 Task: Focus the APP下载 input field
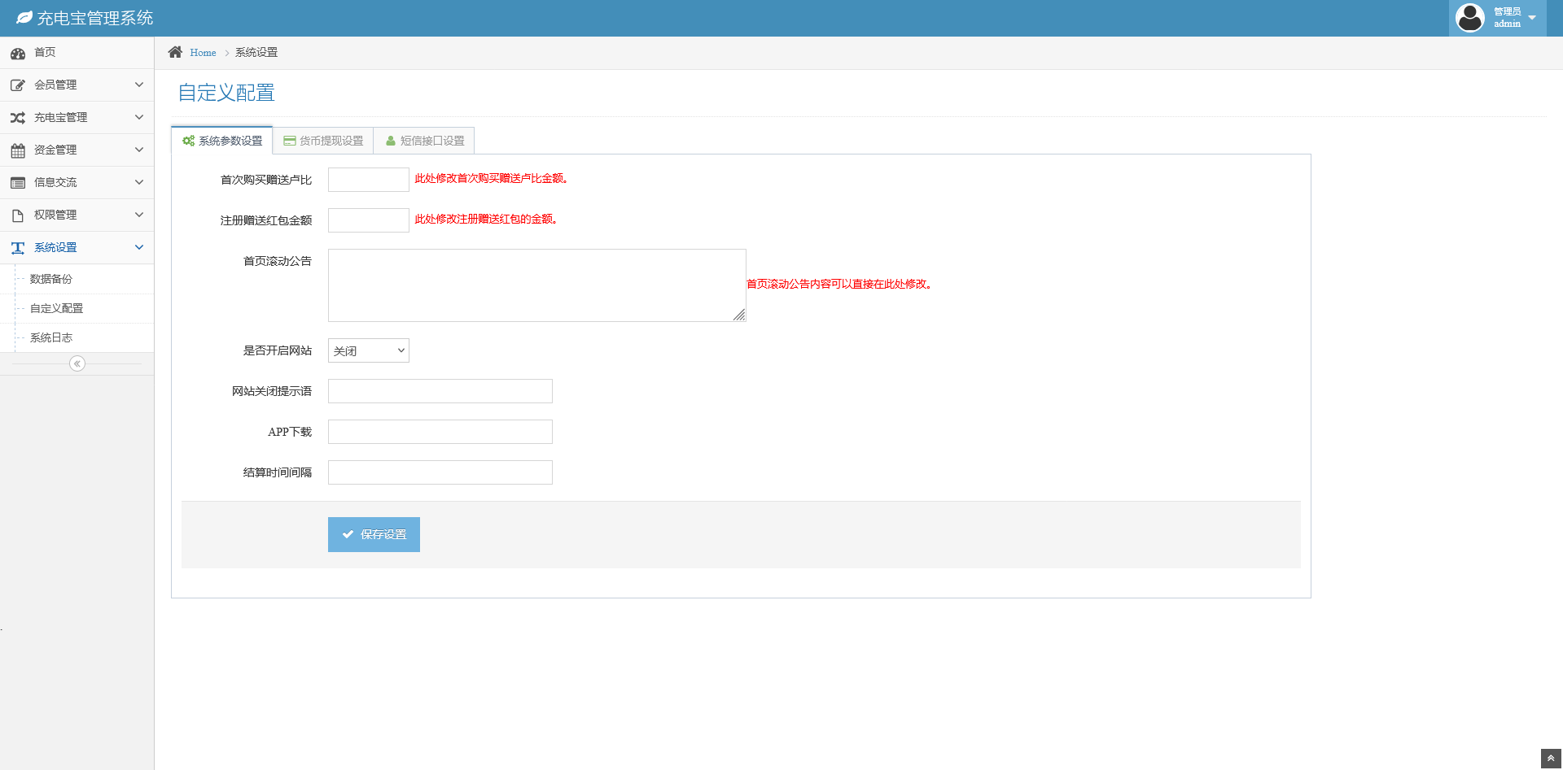tap(440, 432)
